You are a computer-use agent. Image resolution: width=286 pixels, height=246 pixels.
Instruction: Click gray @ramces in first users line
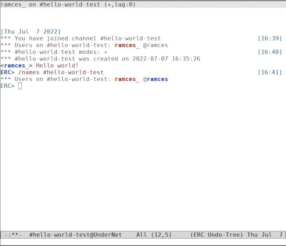155,45
